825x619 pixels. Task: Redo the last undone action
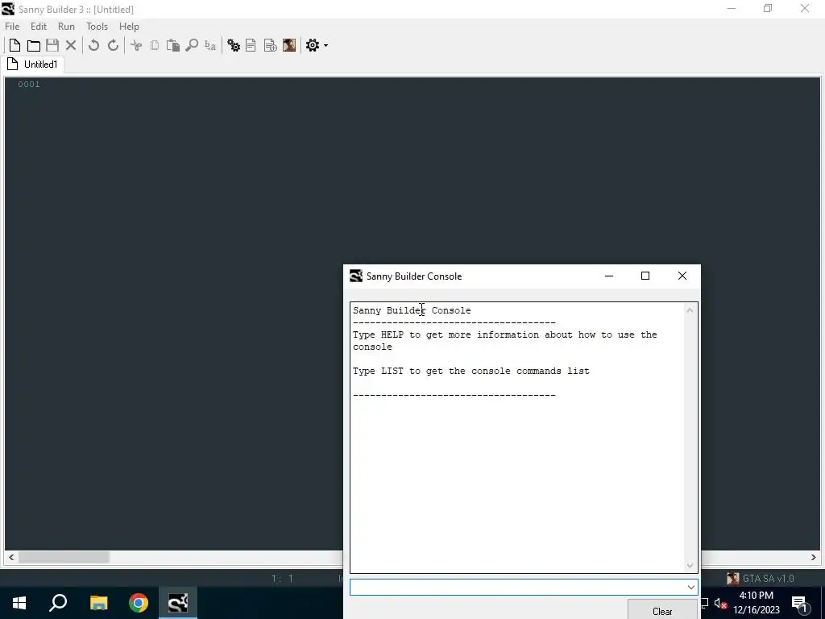point(113,45)
